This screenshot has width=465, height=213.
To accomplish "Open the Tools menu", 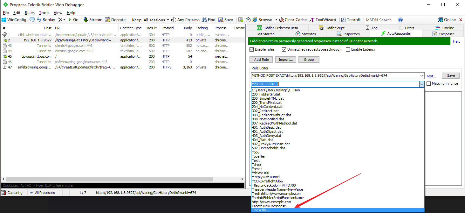I will click(x=44, y=13).
